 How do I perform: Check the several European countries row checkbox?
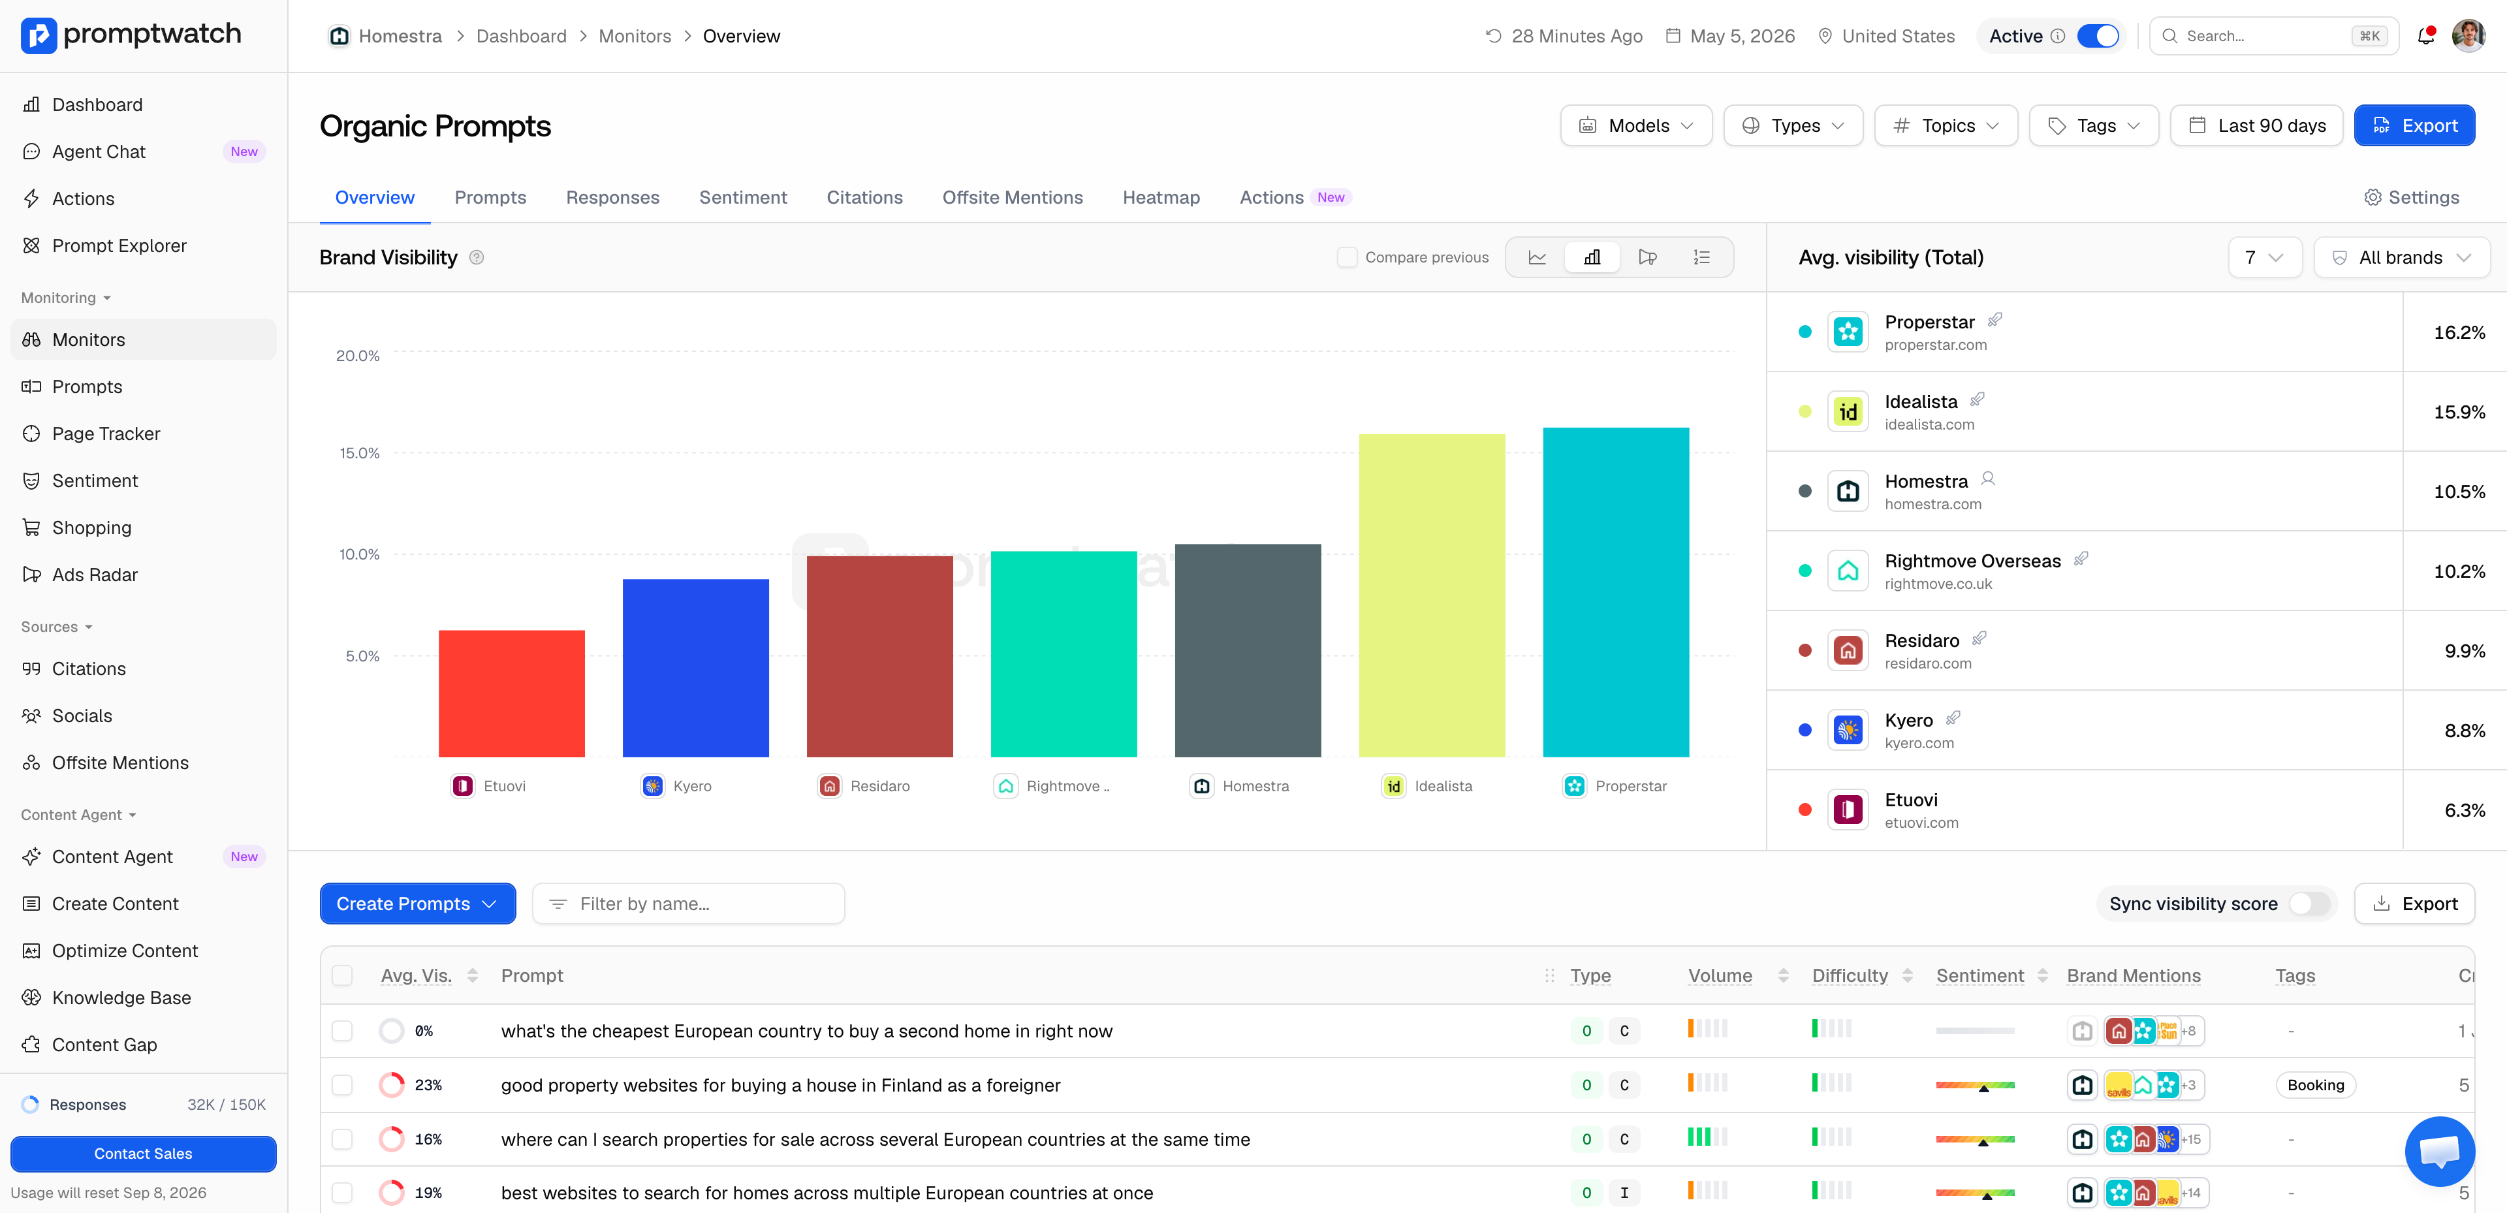(x=343, y=1139)
